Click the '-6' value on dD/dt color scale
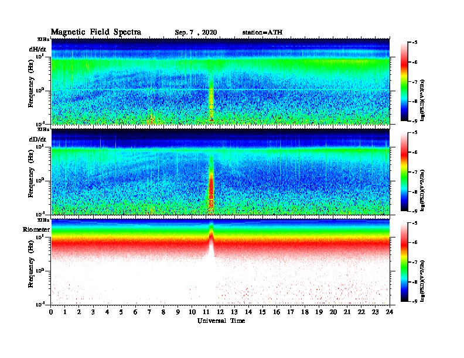This screenshot has height=358, width=464. tap(415, 152)
